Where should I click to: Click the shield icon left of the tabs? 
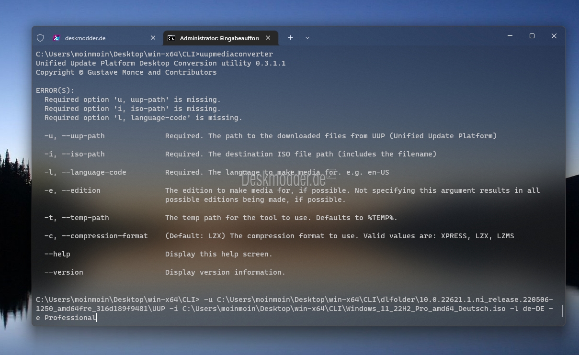click(x=40, y=38)
